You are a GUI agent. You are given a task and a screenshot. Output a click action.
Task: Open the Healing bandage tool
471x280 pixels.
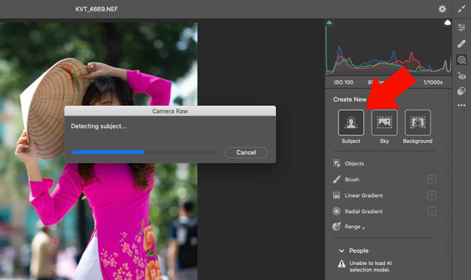point(461,43)
